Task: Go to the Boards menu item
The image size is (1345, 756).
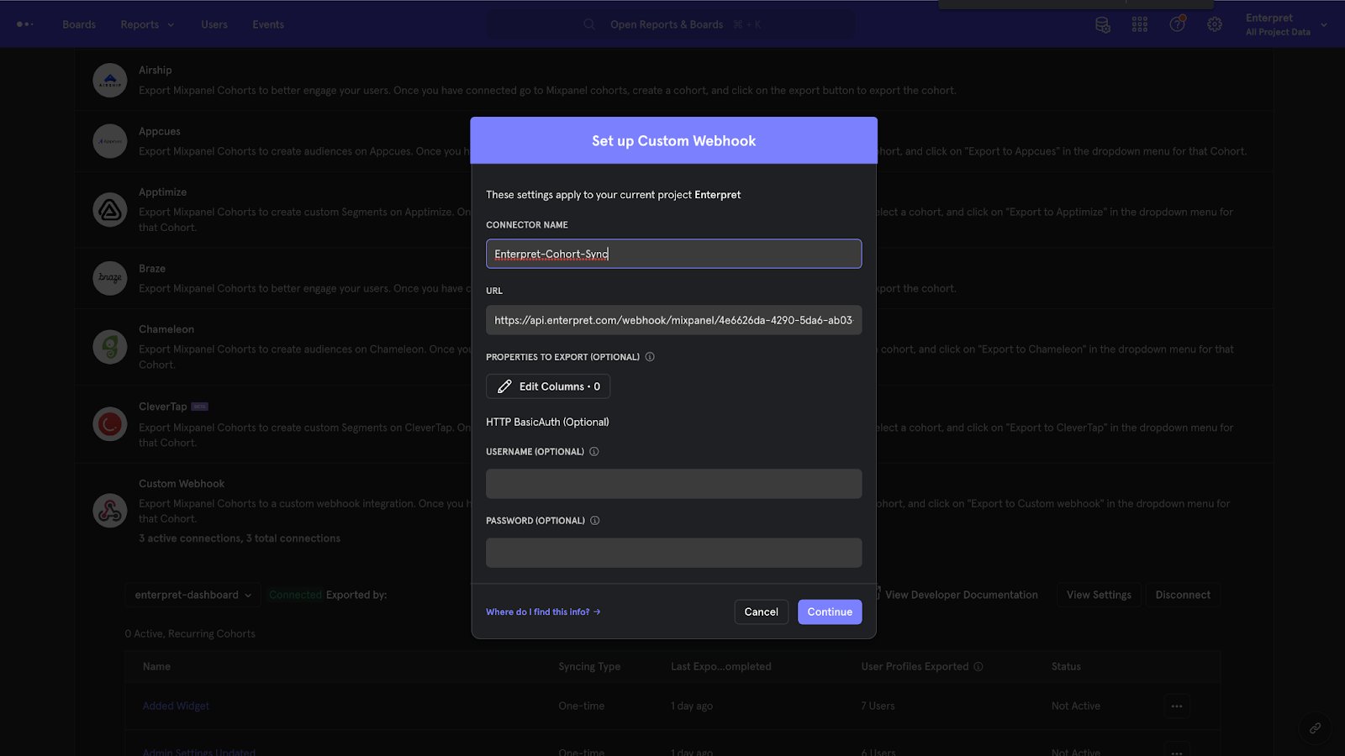Action: click(79, 24)
